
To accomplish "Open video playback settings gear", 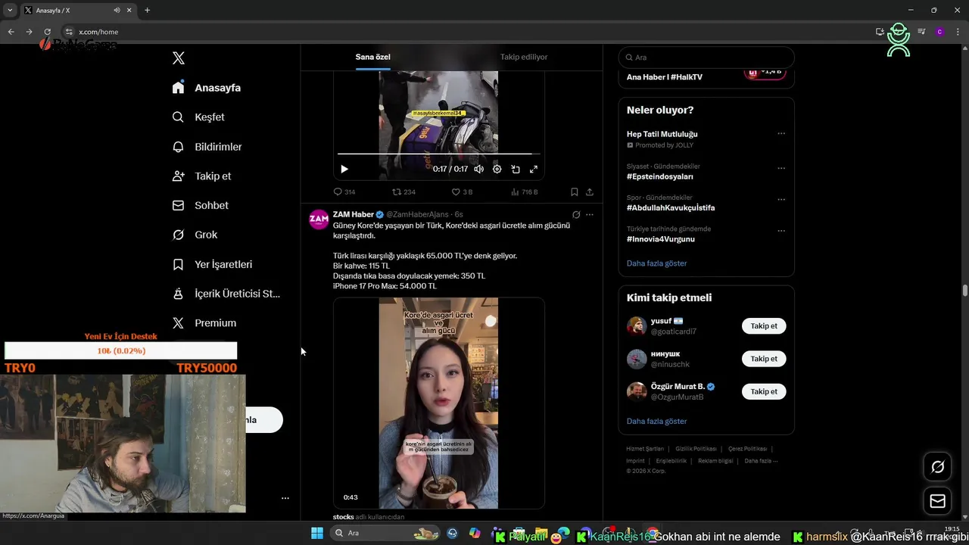I will tap(497, 169).
